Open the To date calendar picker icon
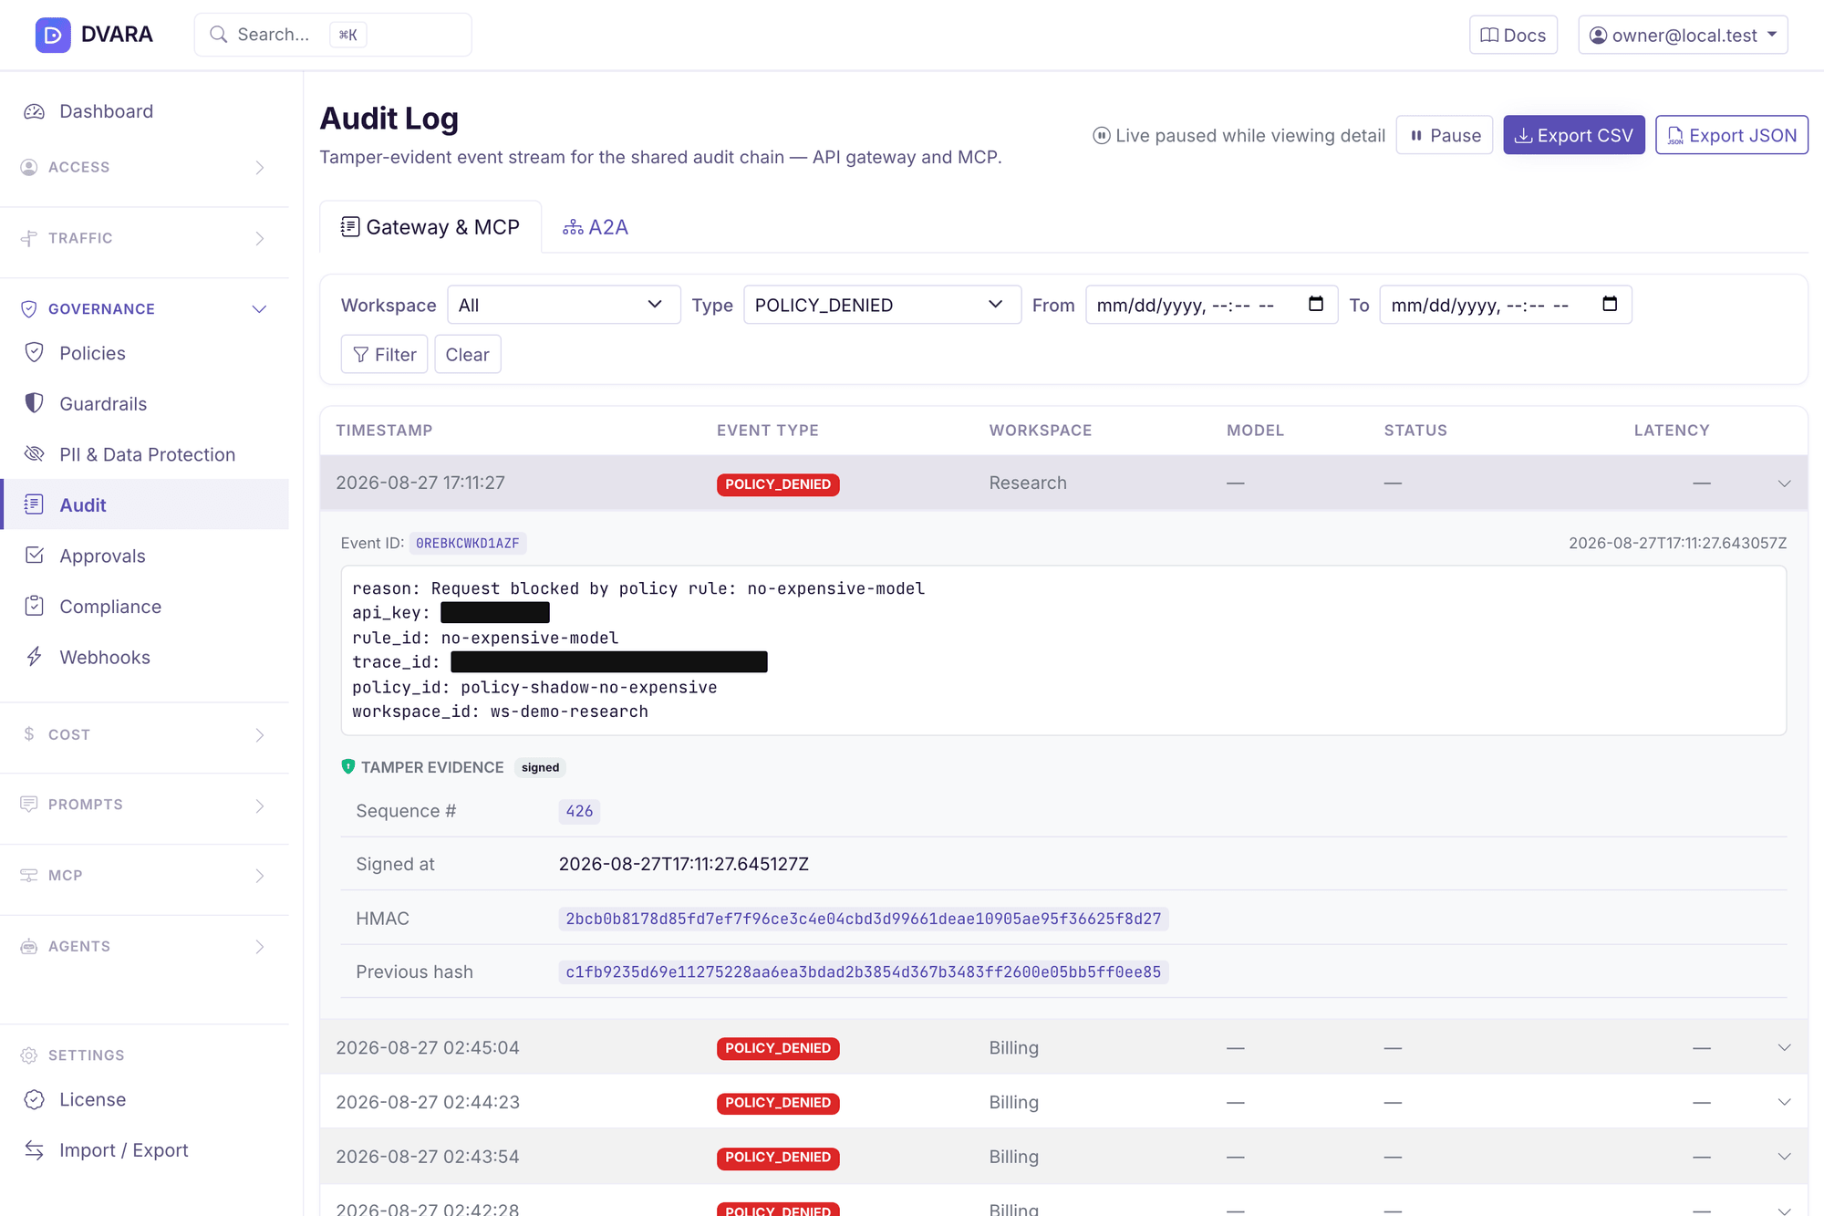 1610,304
